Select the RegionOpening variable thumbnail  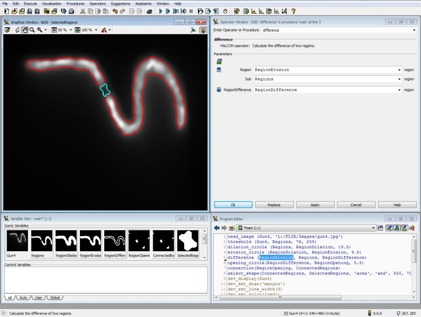click(139, 243)
